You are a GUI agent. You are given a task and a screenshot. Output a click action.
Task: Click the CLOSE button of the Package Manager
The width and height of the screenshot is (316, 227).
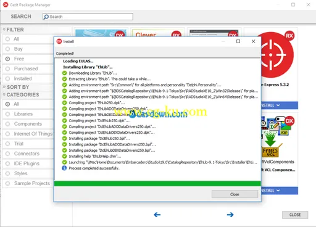[x=295, y=215]
